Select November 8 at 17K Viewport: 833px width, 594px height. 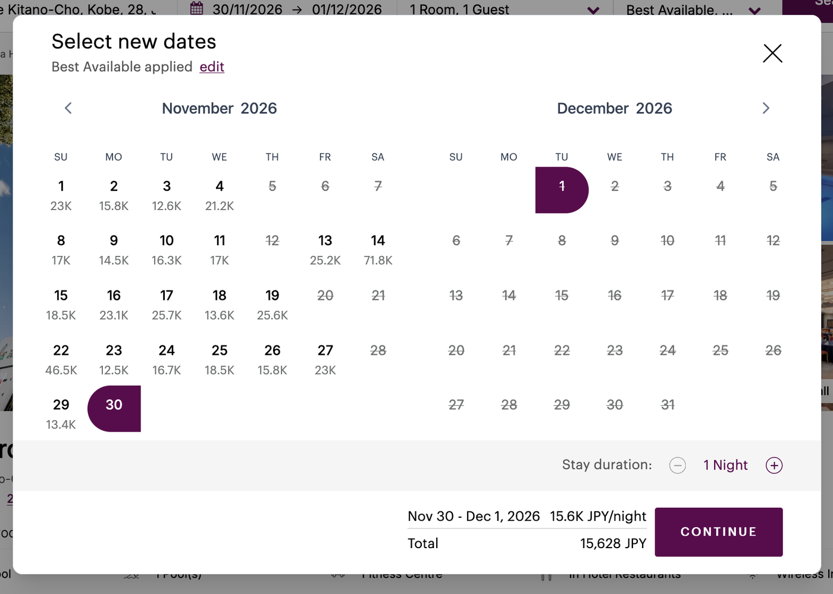click(61, 250)
